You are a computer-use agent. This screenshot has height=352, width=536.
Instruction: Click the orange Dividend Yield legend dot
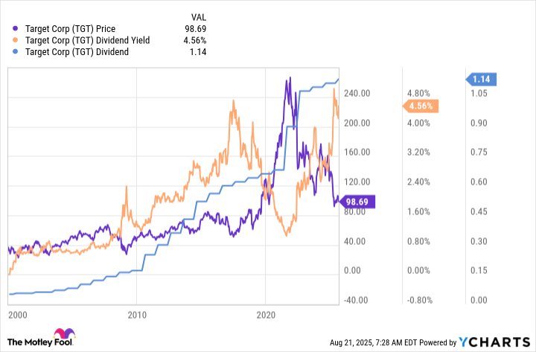15,40
